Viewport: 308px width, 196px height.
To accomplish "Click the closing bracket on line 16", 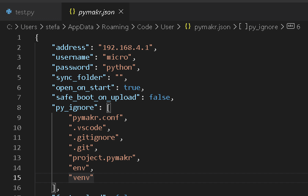I will 54,188.
